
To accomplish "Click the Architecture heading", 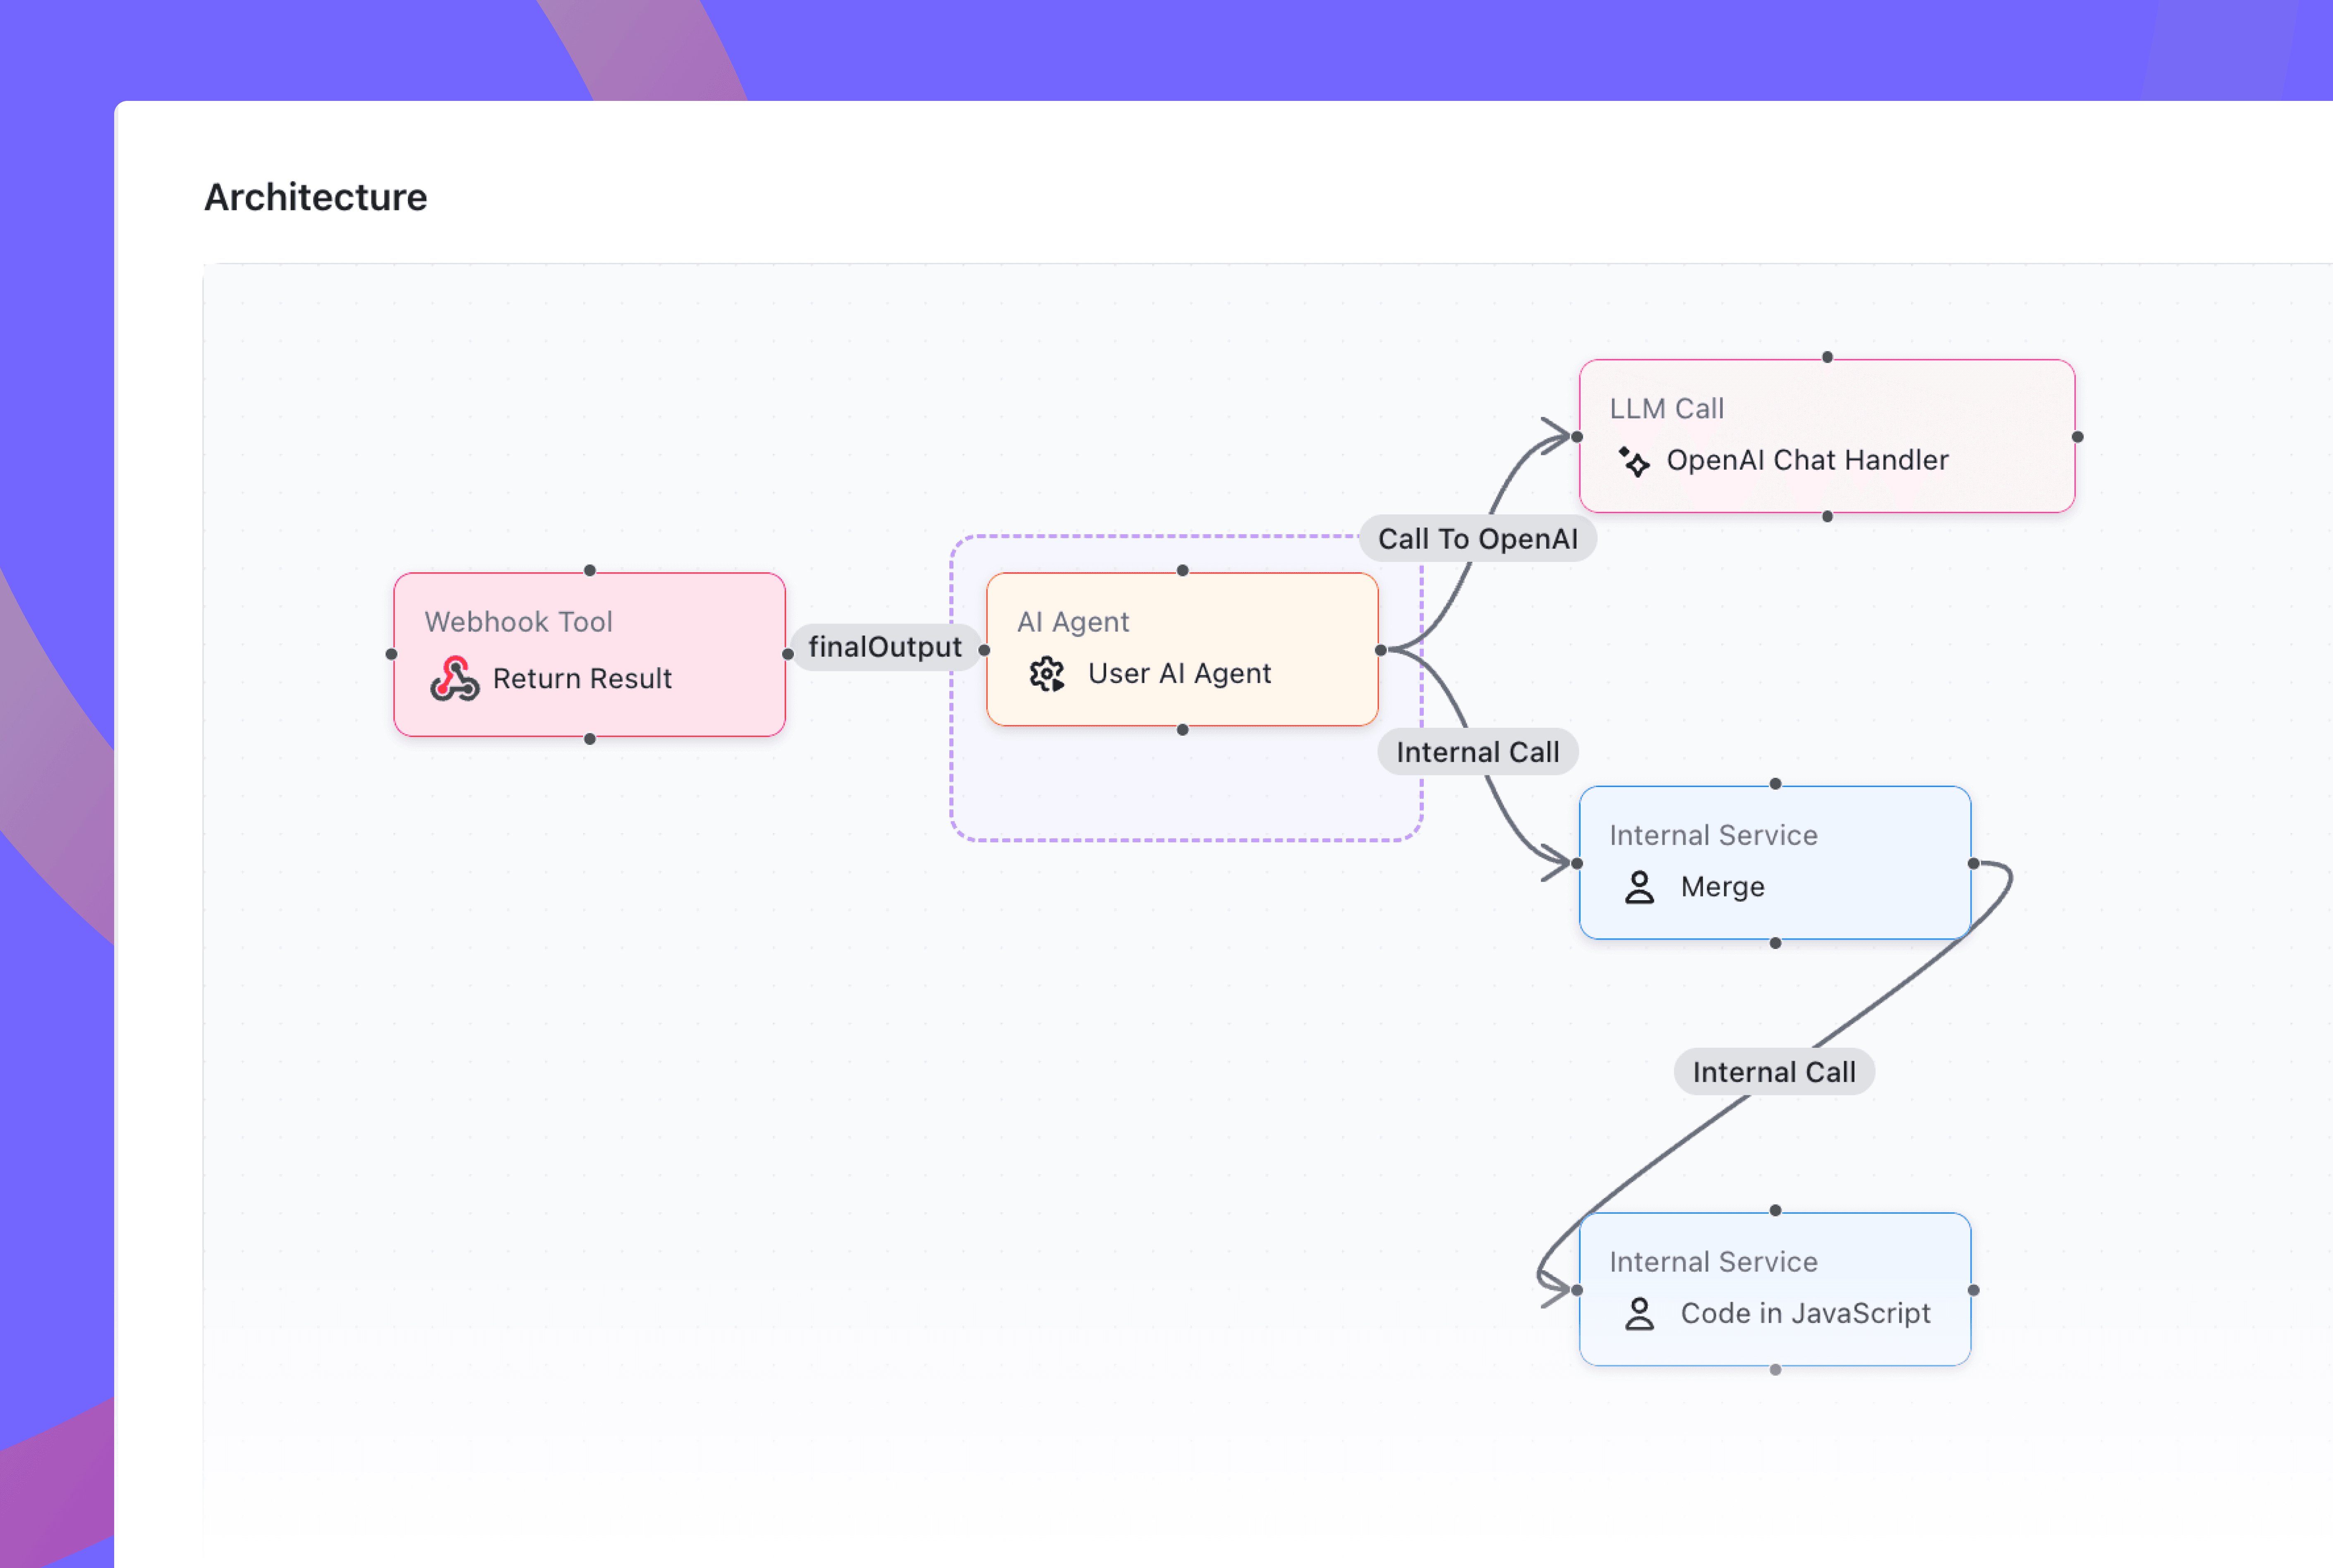I will [x=315, y=197].
